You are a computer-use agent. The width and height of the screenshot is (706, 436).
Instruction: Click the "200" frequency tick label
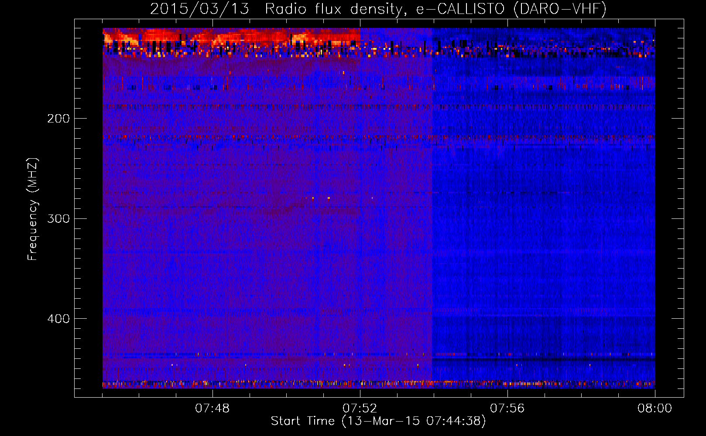click(58, 119)
